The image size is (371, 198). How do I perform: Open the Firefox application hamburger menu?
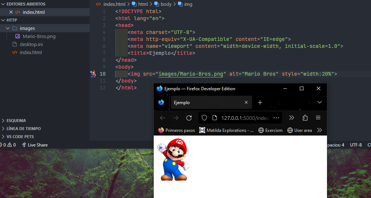318,118
